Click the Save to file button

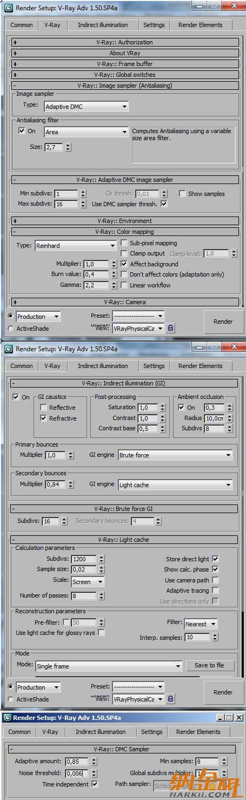coord(209,665)
